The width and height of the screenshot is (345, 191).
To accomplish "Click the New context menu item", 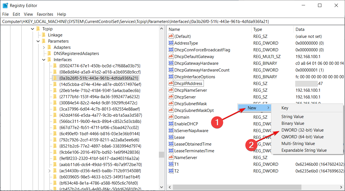I will pyautogui.click(x=254, y=108).
